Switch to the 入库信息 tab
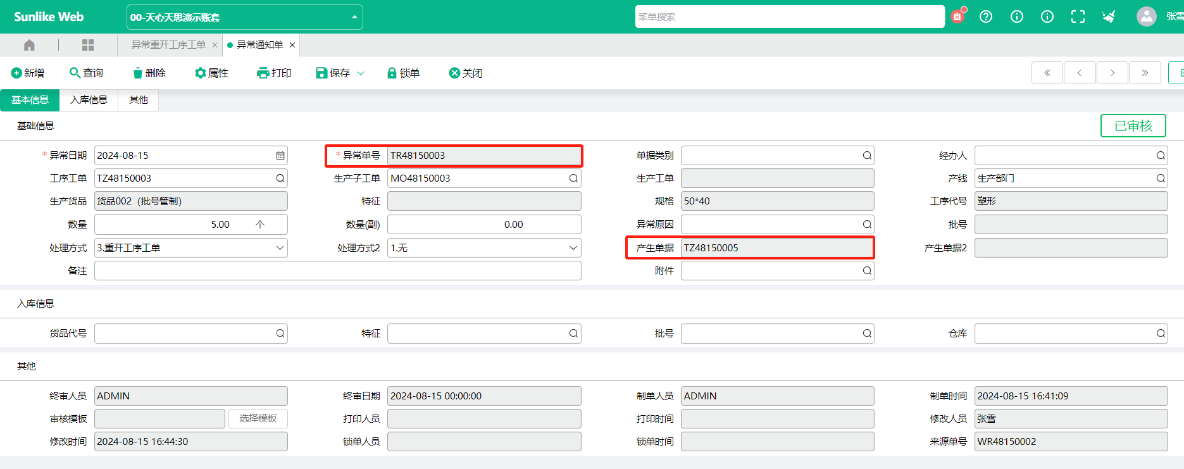Viewport: 1184px width, 469px height. click(89, 100)
